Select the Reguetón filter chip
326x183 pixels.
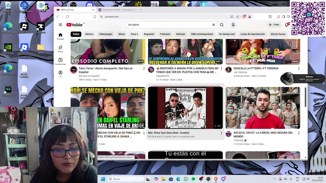pyautogui.click(x=149, y=34)
